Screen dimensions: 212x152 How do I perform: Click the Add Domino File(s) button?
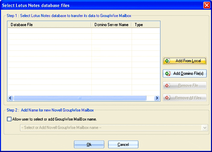(185, 73)
